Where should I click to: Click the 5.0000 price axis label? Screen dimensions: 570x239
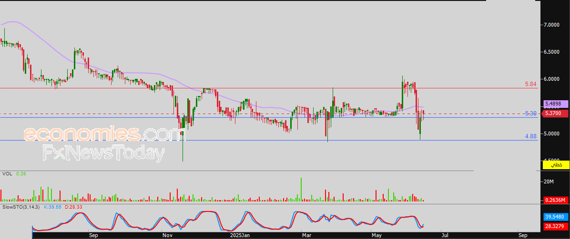point(552,134)
